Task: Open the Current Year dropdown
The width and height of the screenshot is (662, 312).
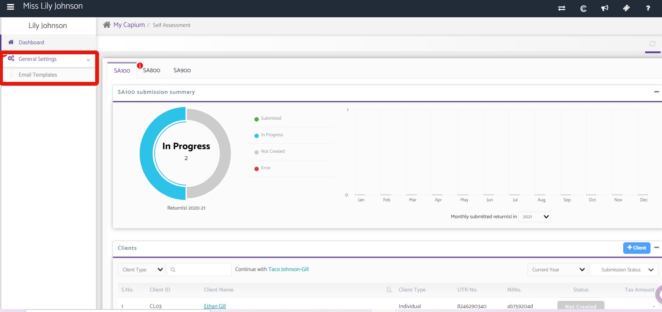Action: pos(557,270)
